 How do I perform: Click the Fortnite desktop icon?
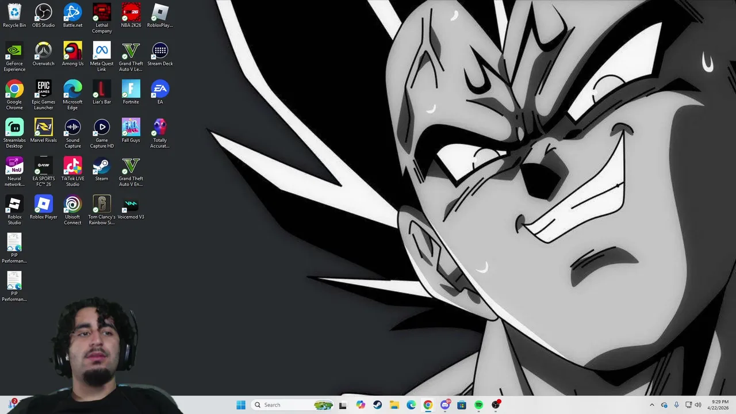(x=131, y=92)
